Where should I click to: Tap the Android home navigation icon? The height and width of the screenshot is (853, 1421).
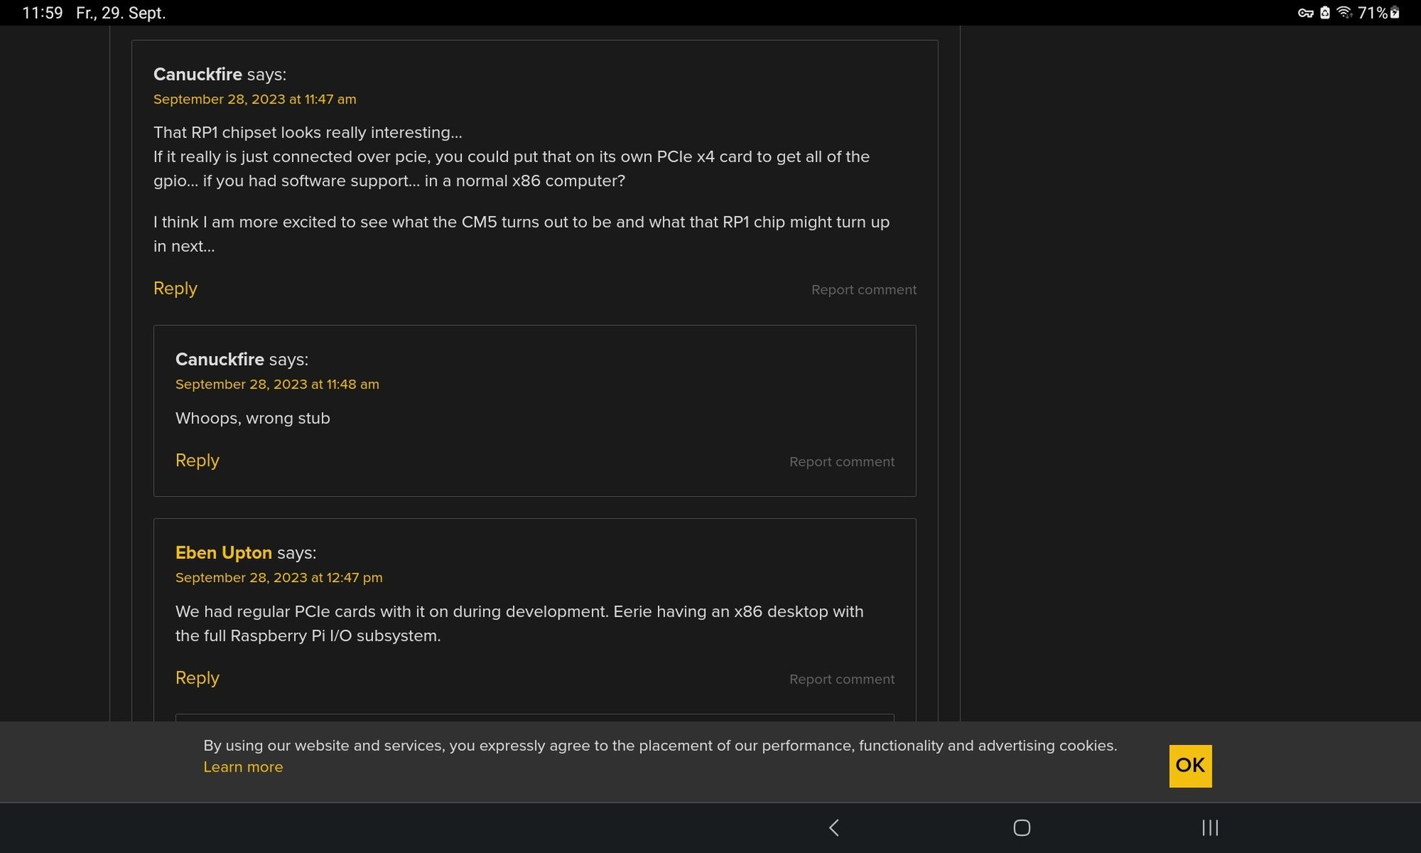pyautogui.click(x=1021, y=827)
